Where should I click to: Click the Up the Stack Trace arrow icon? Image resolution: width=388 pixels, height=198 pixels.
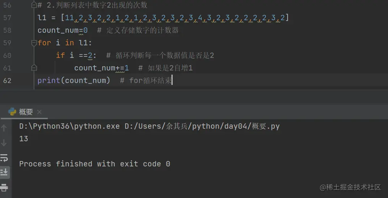click(x=4, y=128)
